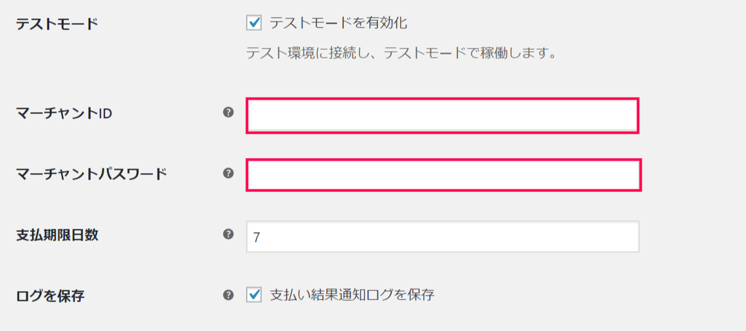Click the question mark next to ログを保存

228,296
